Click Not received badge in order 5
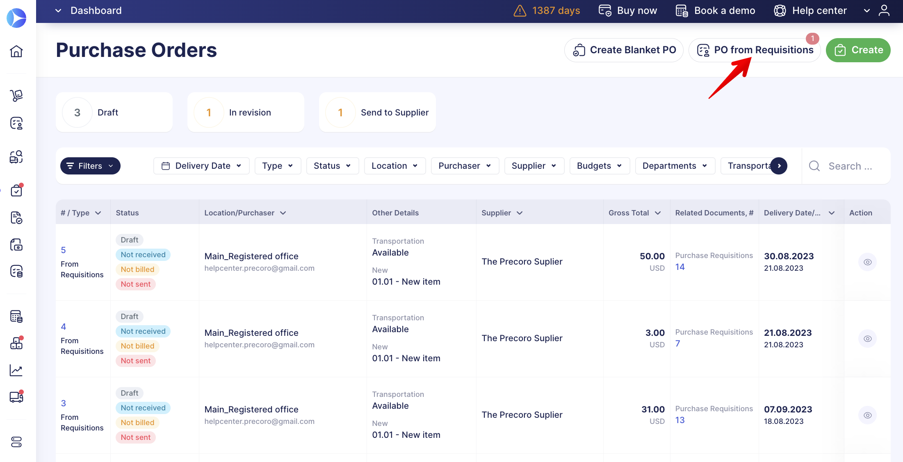The height and width of the screenshot is (462, 903). click(143, 255)
